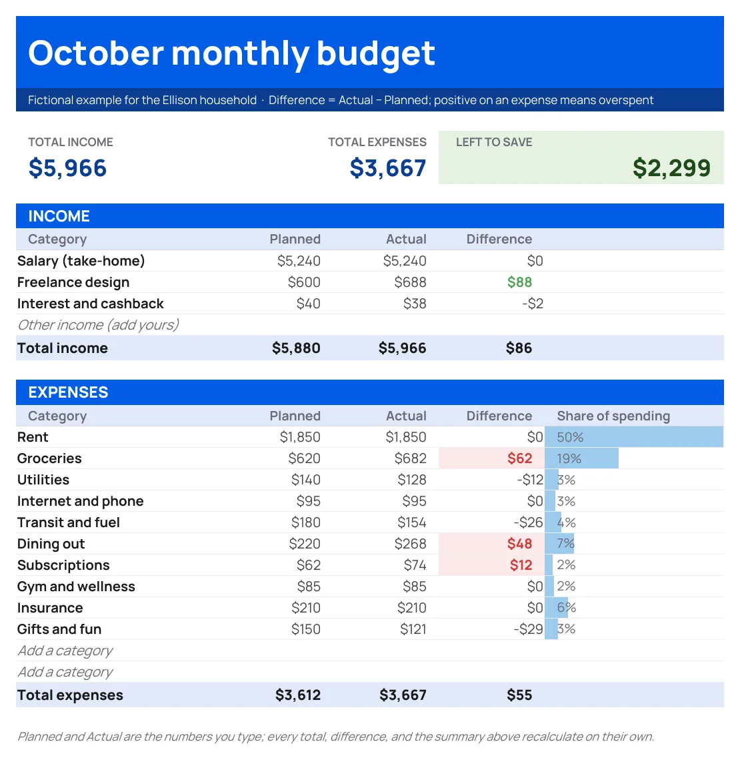Click the Total income planned cell $5,880
The image size is (740, 760).
pyautogui.click(x=296, y=348)
